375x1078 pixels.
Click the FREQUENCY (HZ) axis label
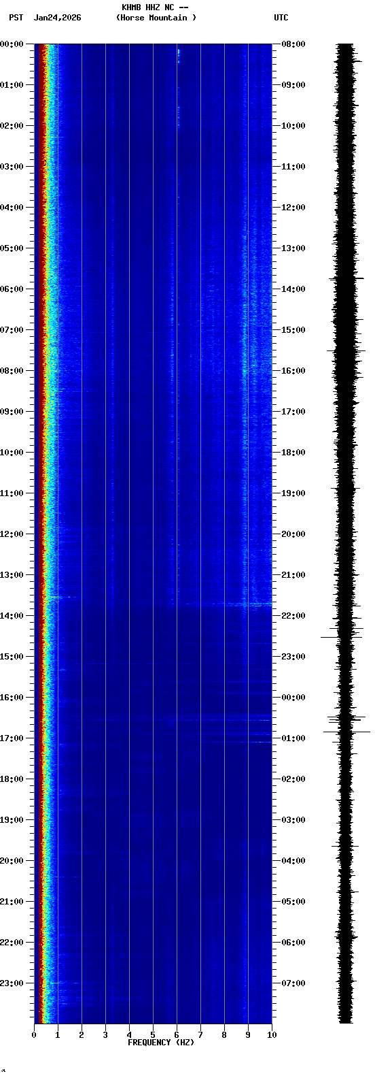161,1043
